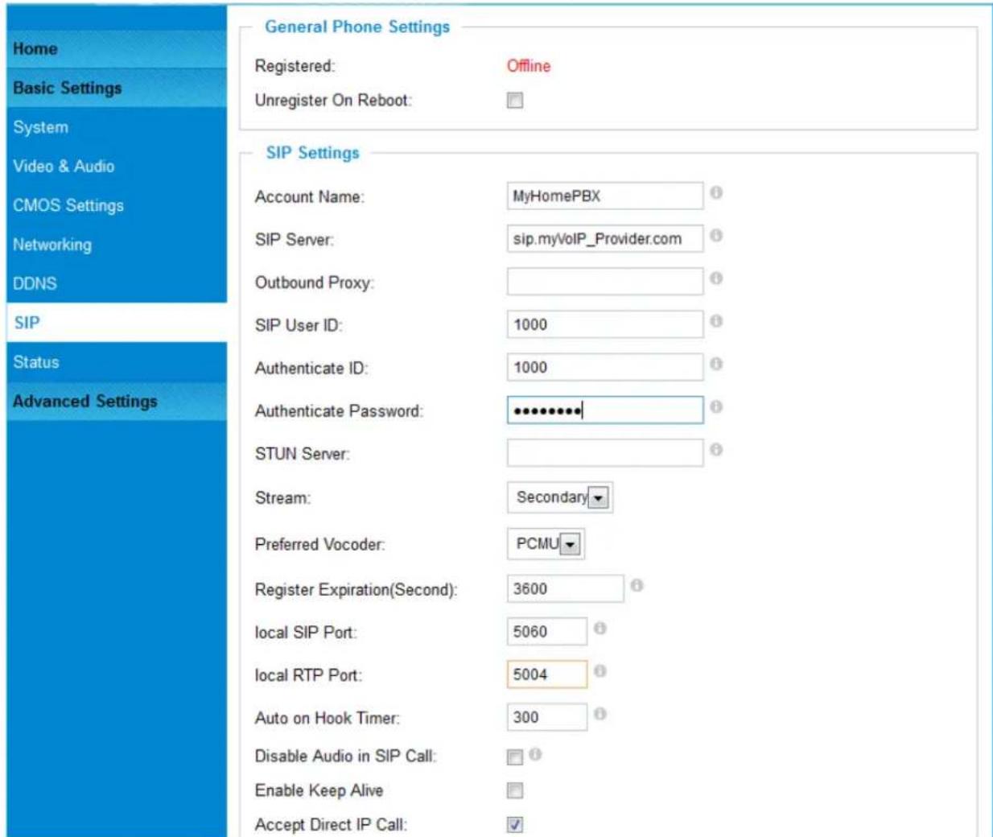Viewport: 993px width, 837px height.
Task: Open the Networking page
Action: click(x=117, y=245)
